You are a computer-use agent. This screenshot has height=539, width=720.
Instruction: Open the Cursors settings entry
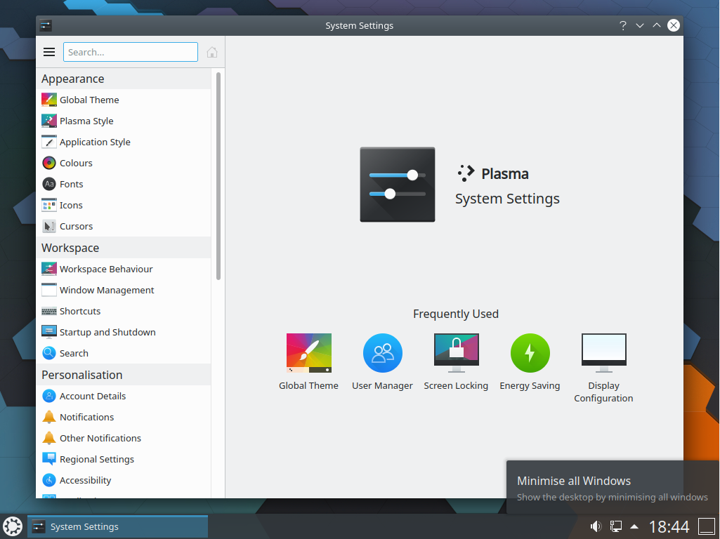(124, 227)
